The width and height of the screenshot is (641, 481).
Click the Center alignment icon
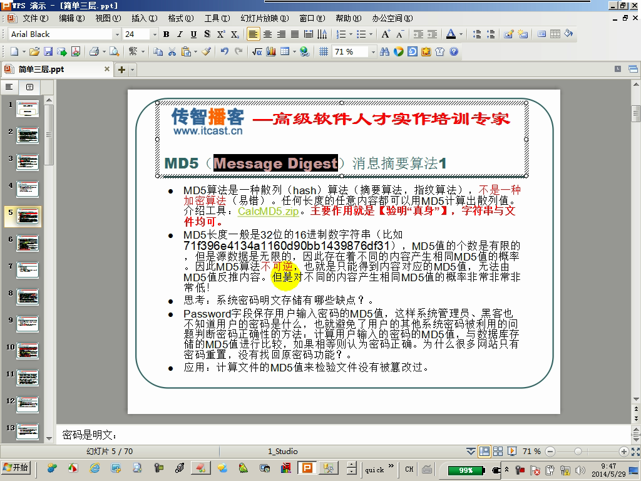pyautogui.click(x=267, y=34)
